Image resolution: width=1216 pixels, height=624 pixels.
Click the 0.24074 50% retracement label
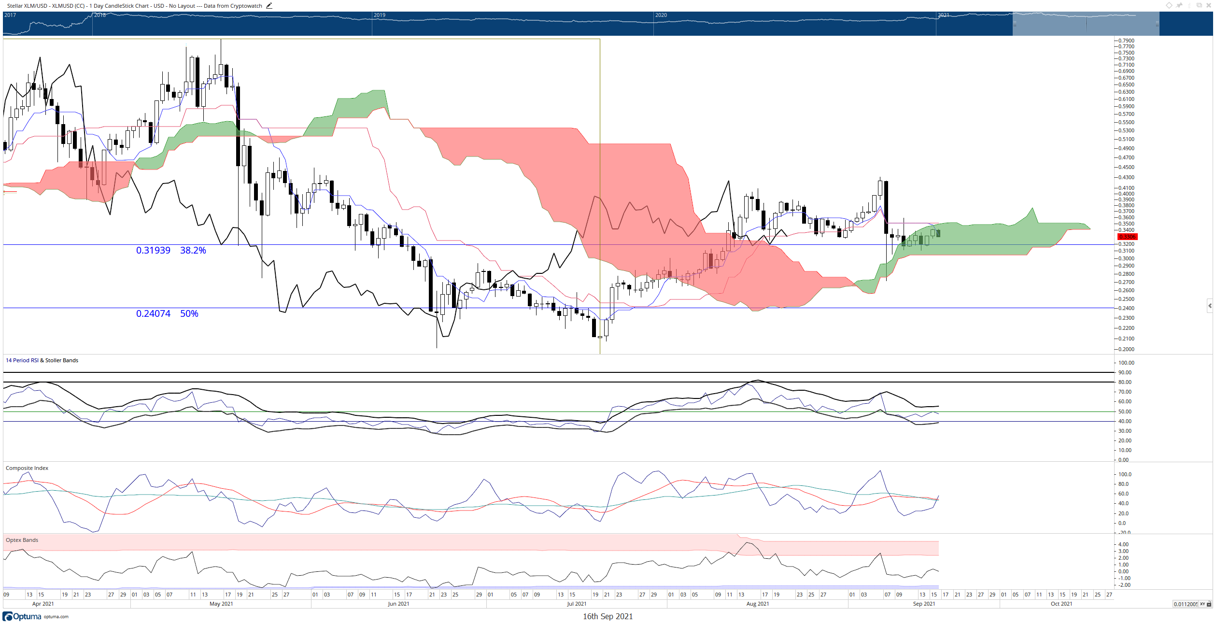(x=167, y=313)
